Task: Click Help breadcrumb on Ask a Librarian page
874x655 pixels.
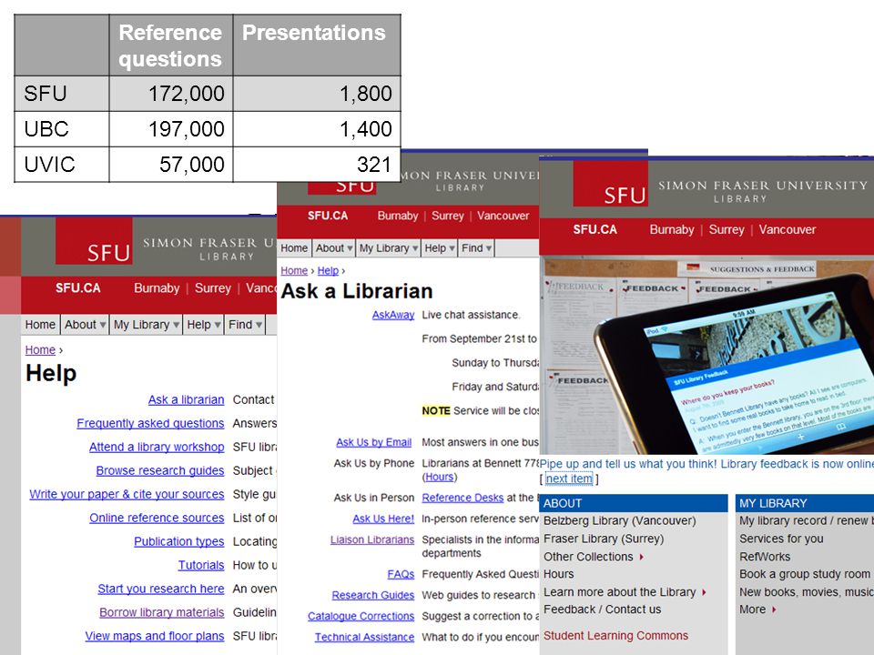Action: [328, 271]
